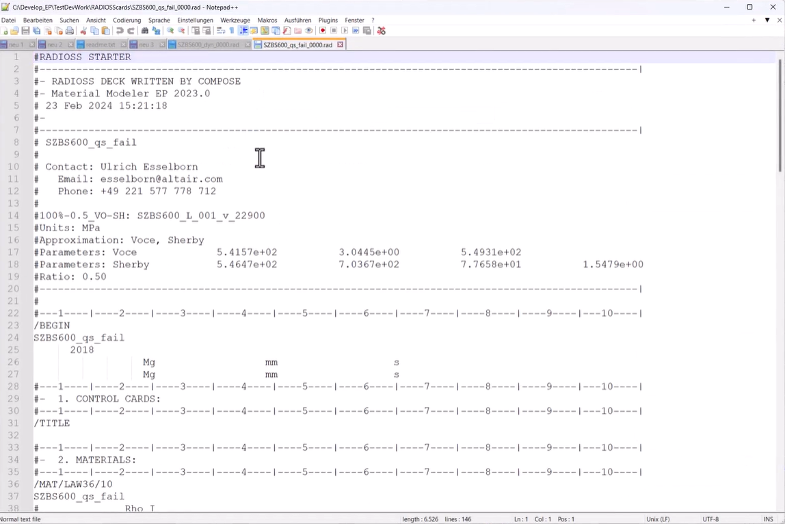Click UTF-8 encoding in status bar
Screen dimensions: 785x524
click(x=710, y=519)
